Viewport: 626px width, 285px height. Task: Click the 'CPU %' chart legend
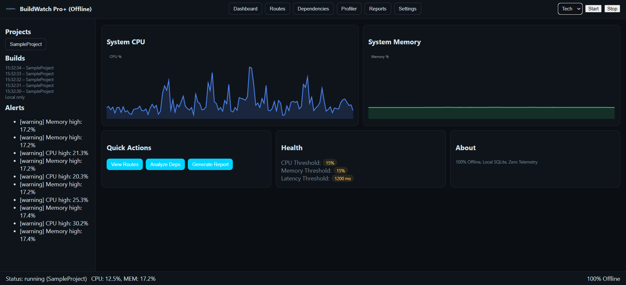point(115,57)
